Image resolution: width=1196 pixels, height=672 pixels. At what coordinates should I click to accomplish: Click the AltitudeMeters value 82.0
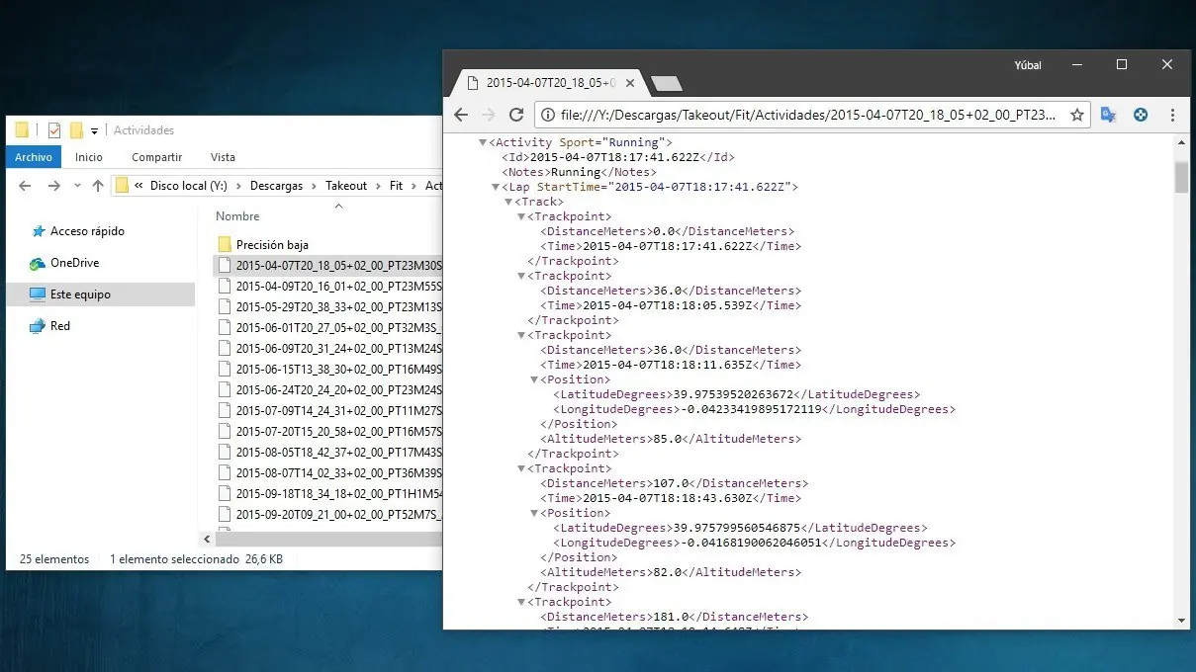pyautogui.click(x=666, y=572)
